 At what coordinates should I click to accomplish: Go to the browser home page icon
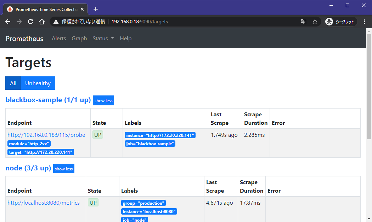42,22
